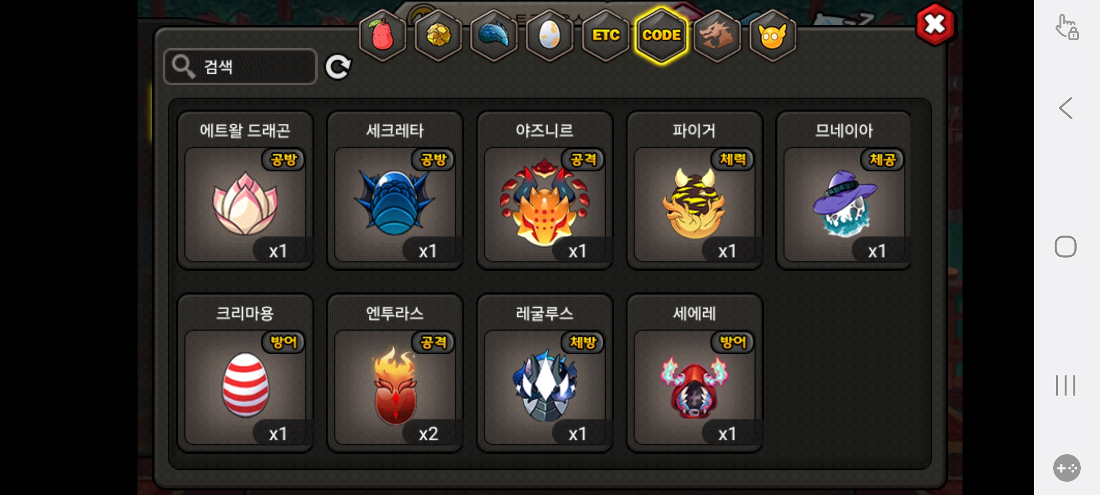Select the 엔트라스 flaming egg x2

click(395, 373)
